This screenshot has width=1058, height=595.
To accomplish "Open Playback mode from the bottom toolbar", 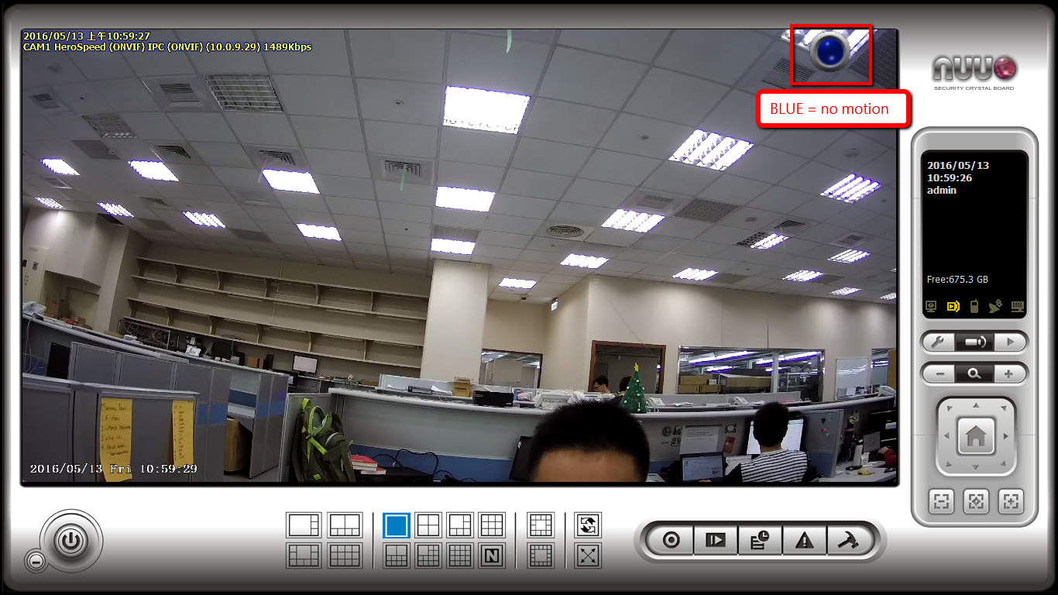I will (715, 539).
